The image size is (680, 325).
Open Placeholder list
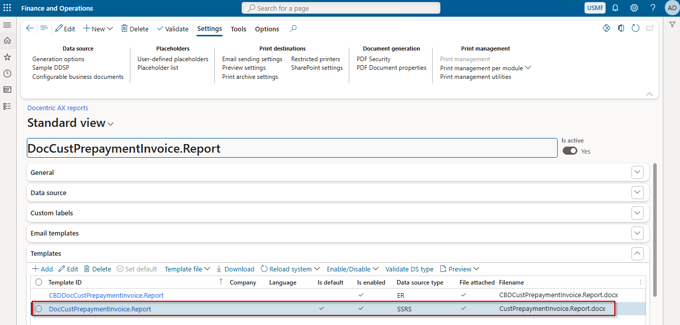click(158, 68)
